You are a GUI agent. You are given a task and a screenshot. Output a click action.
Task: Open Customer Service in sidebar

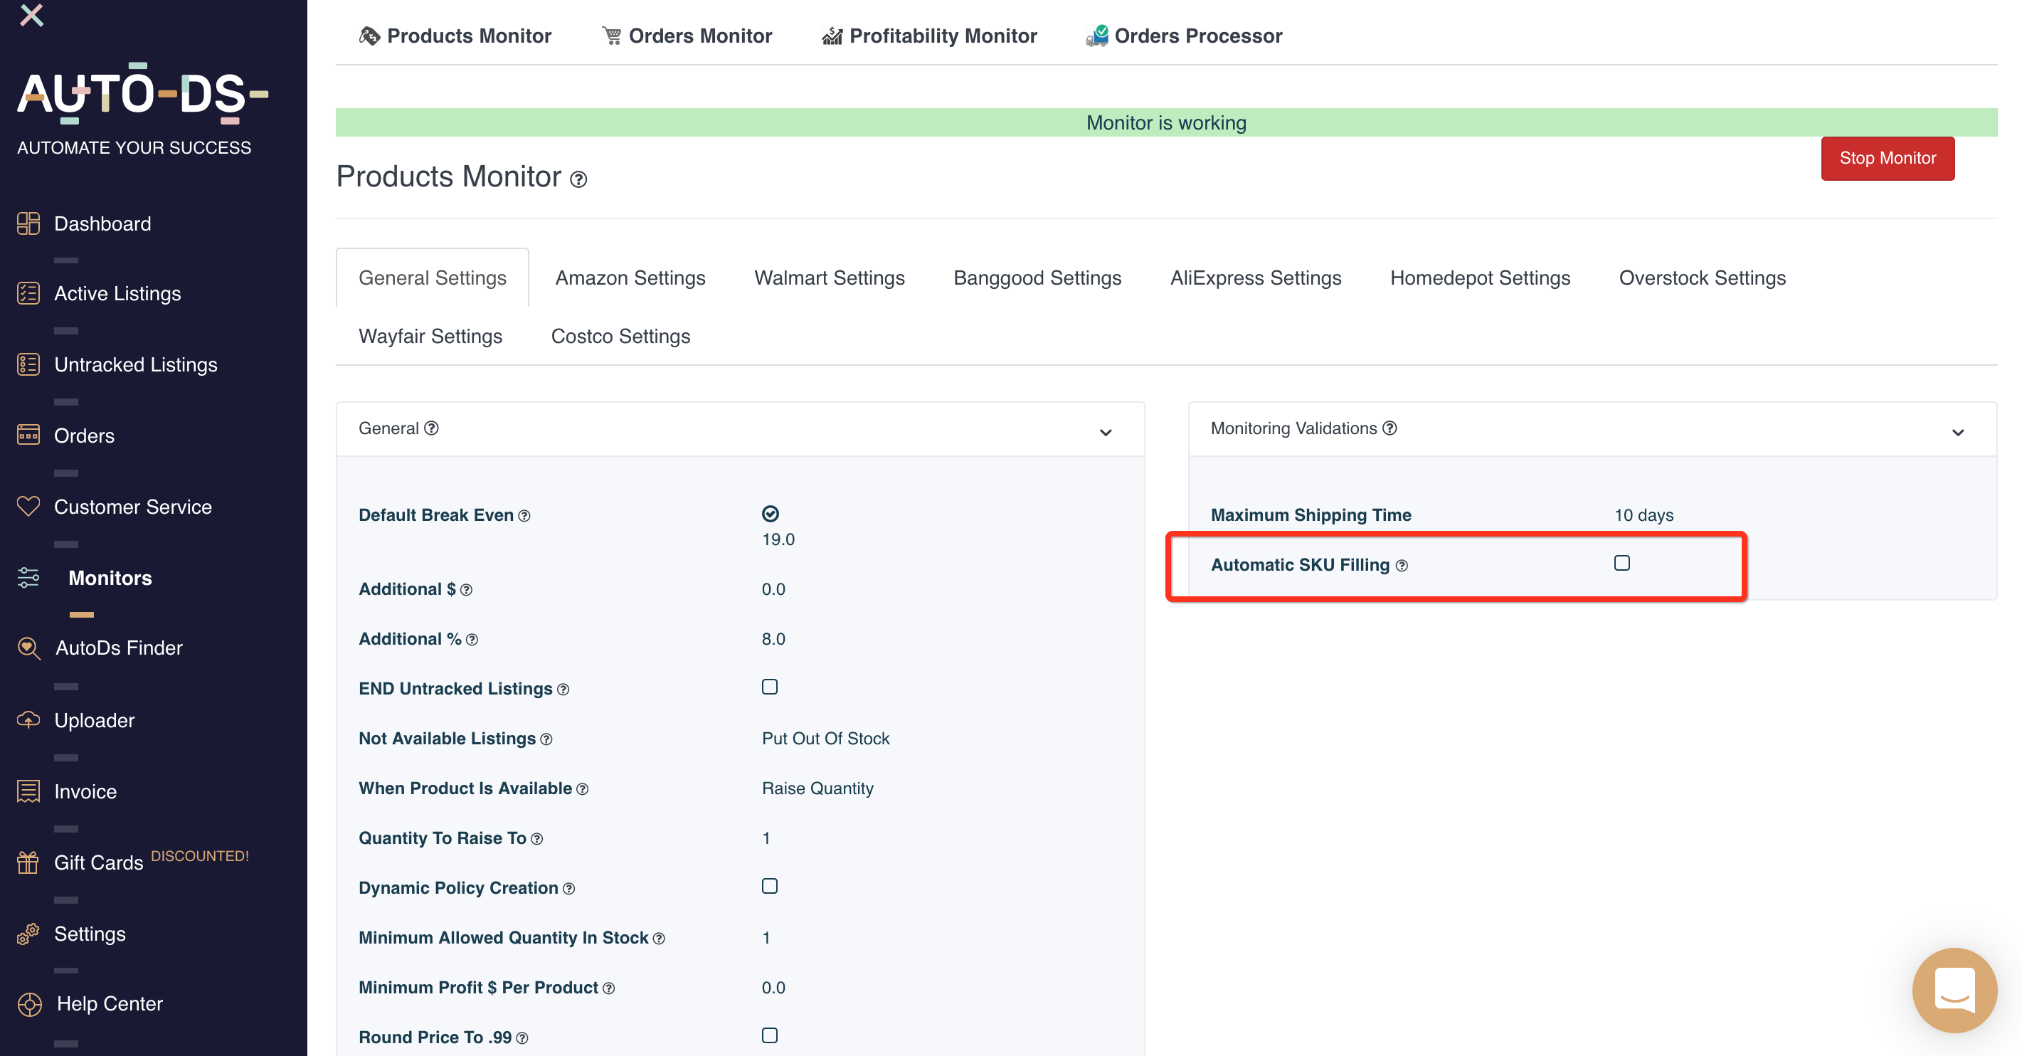tap(132, 507)
